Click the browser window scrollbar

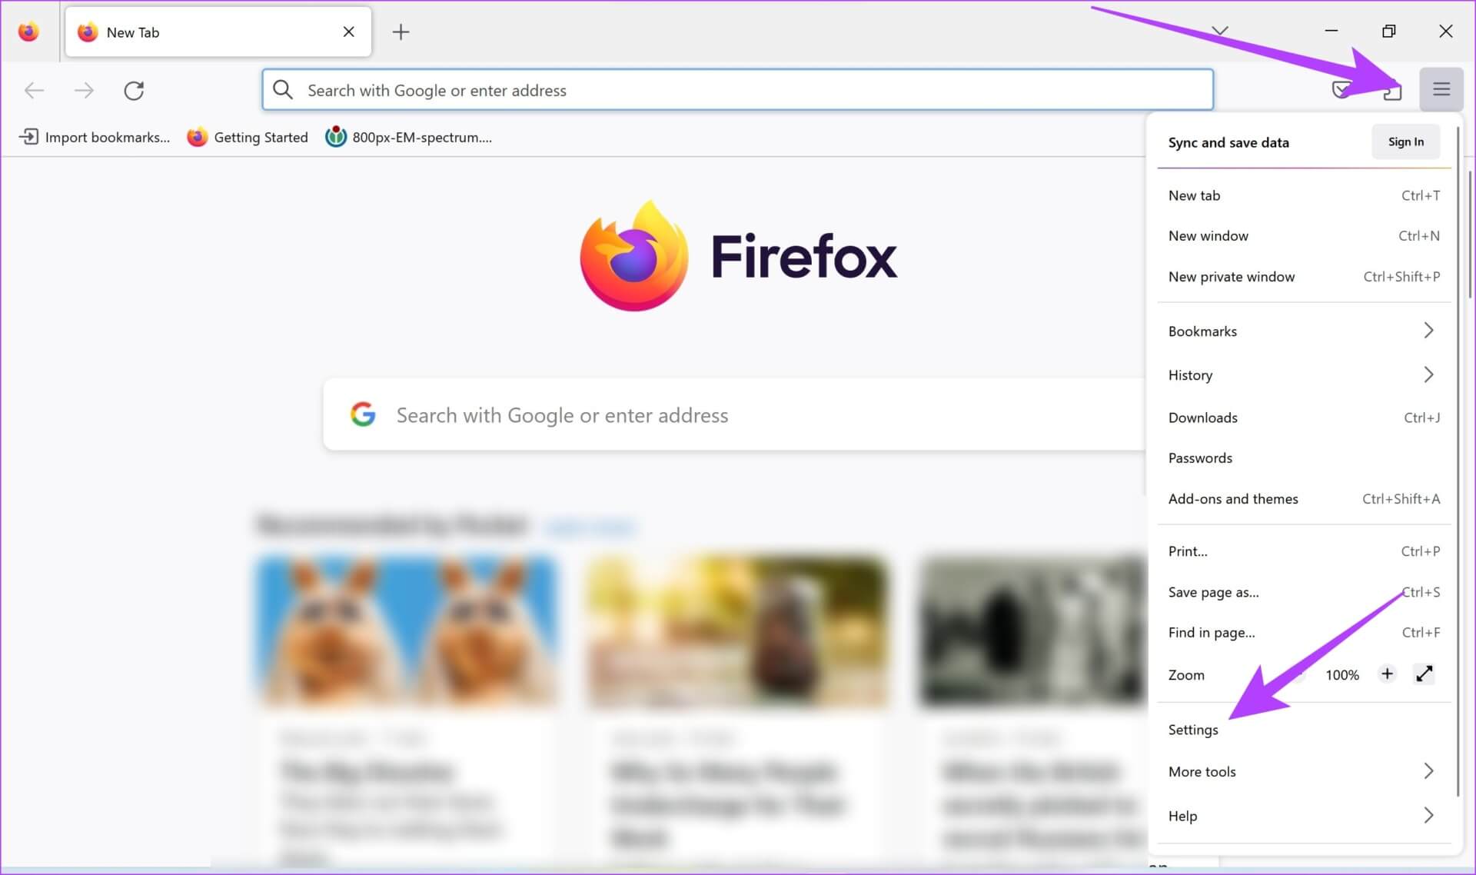(x=1471, y=235)
